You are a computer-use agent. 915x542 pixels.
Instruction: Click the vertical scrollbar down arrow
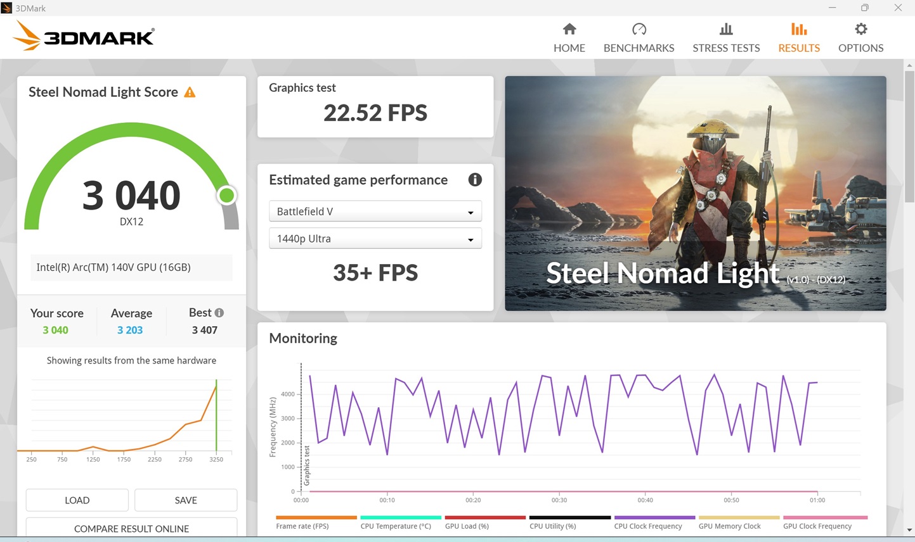tap(909, 530)
